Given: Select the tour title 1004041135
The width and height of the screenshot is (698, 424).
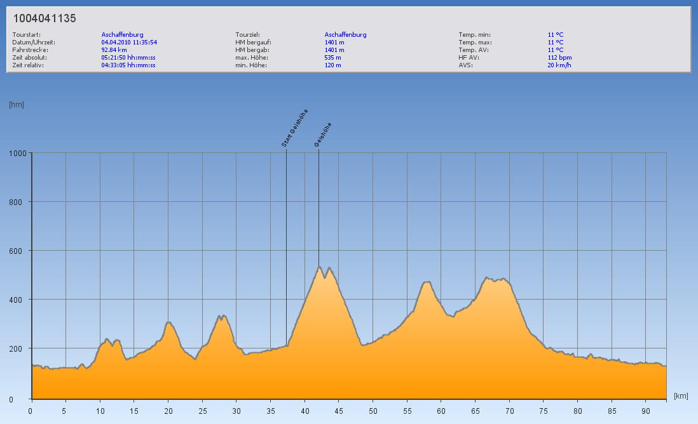Looking at the screenshot, I should pos(44,18).
